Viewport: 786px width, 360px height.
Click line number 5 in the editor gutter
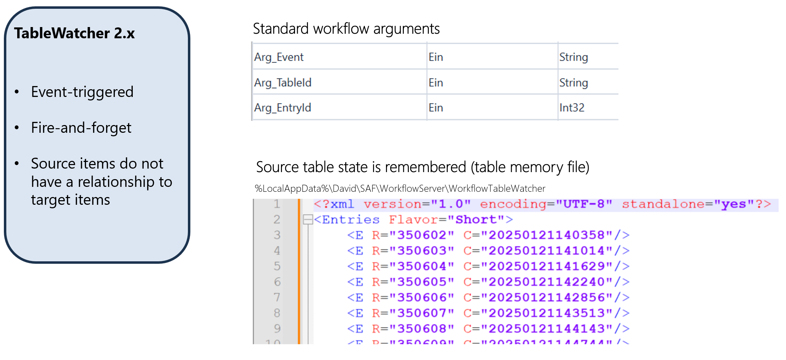(277, 266)
